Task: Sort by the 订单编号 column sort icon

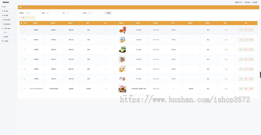Action: [x=38, y=23]
